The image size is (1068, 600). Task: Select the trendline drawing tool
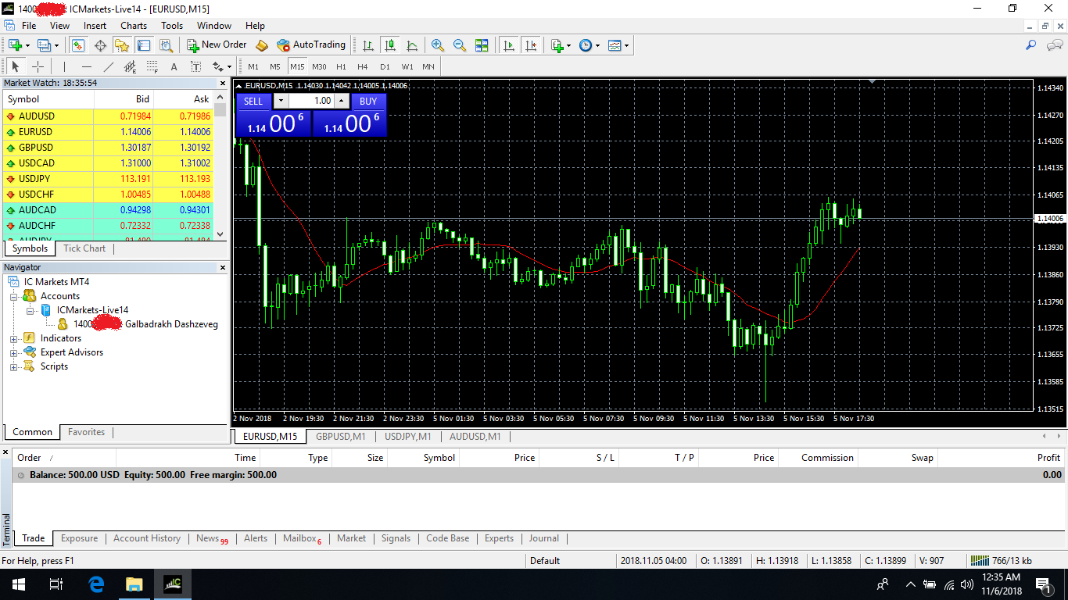(x=109, y=66)
